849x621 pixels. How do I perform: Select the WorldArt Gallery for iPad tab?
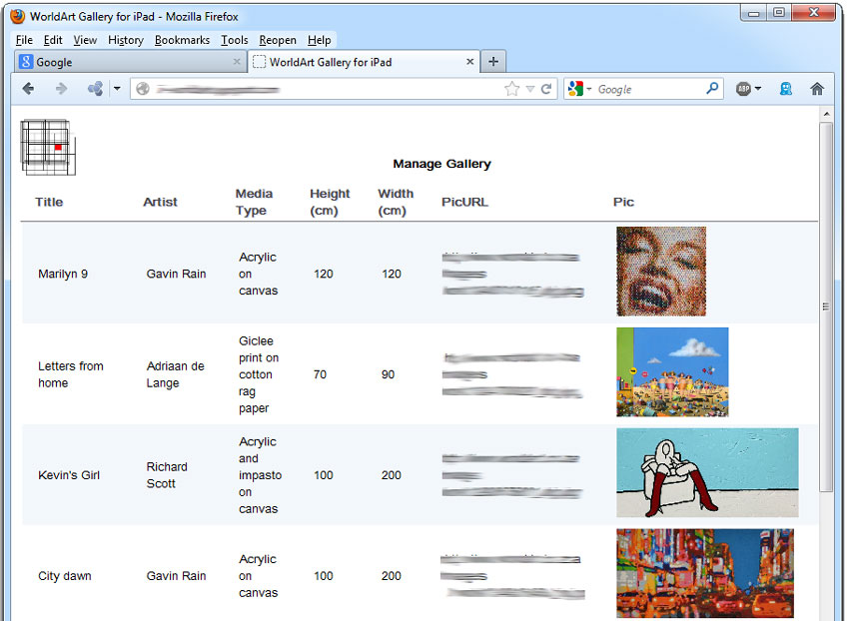pyautogui.click(x=364, y=62)
